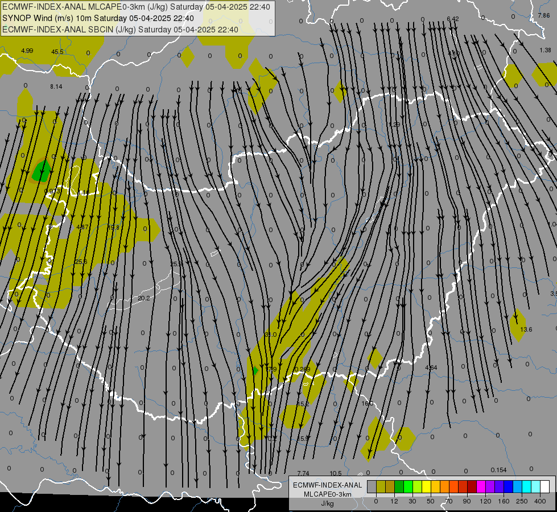Click the map value 10.5
The height and width of the screenshot is (512, 557).
[336, 473]
